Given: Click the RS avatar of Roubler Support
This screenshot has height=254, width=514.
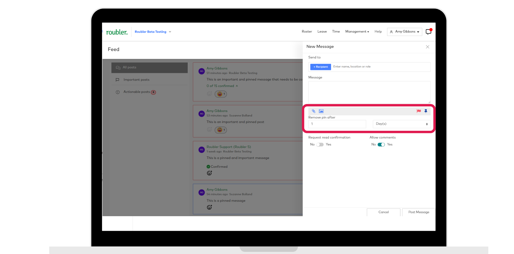Looking at the screenshot, I should pyautogui.click(x=202, y=150).
